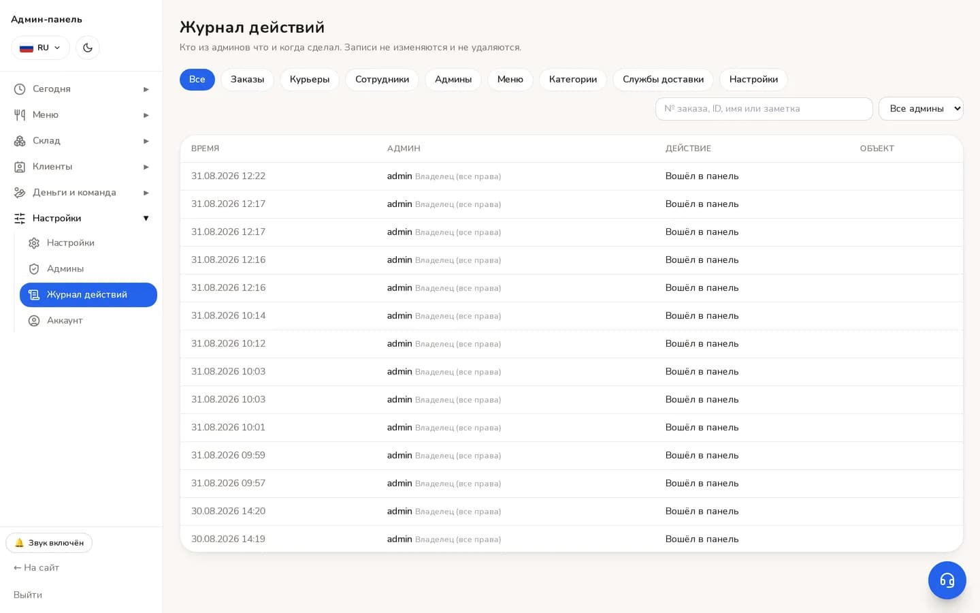Open Аккаунт via user circle icon
The height and width of the screenshot is (613, 980).
tap(34, 321)
